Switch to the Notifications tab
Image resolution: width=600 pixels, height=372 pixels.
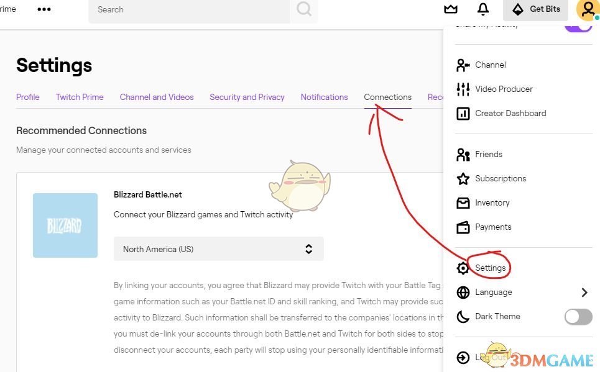[324, 97]
